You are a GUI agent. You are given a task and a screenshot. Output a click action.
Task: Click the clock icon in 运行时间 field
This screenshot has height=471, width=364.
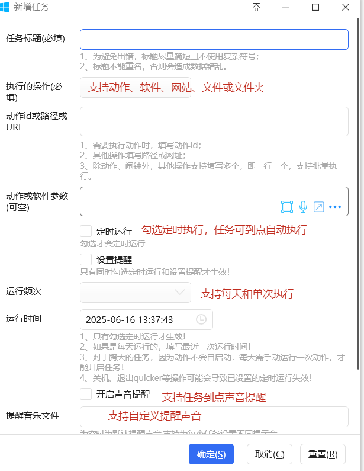201,319
